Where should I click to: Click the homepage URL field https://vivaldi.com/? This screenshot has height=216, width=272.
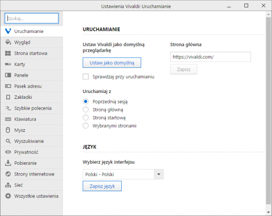[210, 57]
